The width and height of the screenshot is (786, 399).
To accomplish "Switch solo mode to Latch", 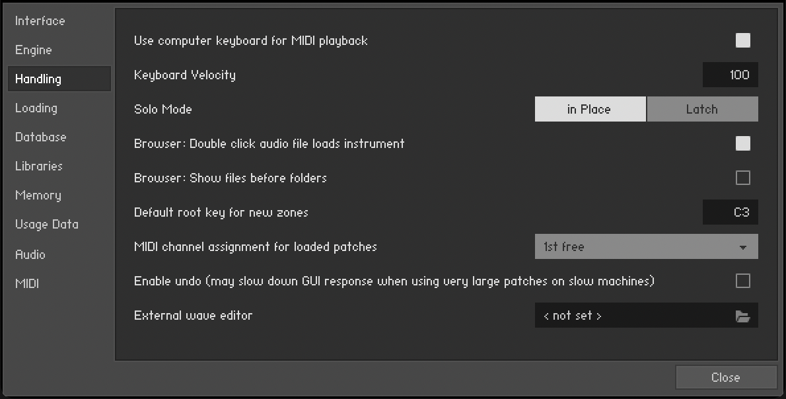I will 701,110.
